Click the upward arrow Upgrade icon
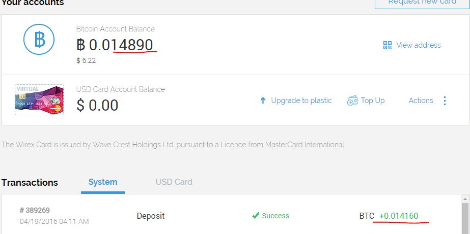 [263, 101]
